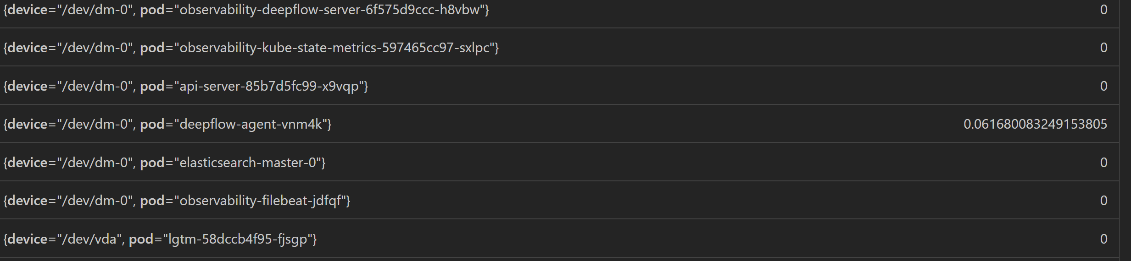Image resolution: width=1131 pixels, height=261 pixels.
Task: Click the 0 value for lgtm row
Action: 1103,239
